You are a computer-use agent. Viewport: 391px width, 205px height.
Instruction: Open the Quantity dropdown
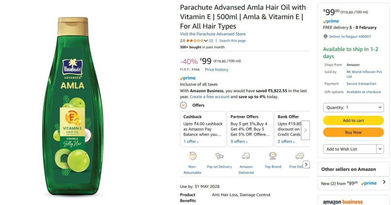353,108
